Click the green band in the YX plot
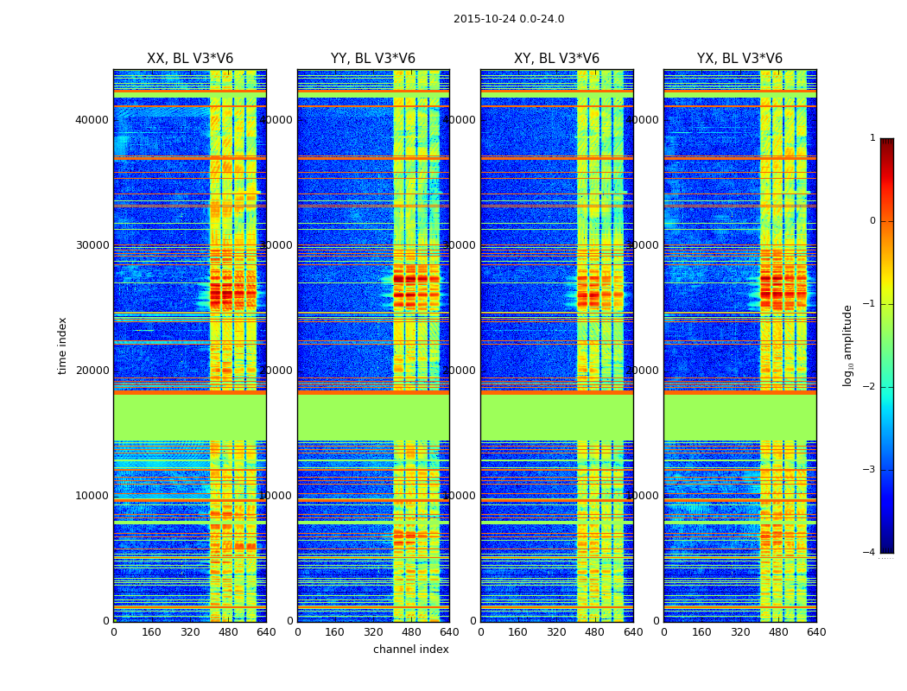The height and width of the screenshot is (691, 907). pyautogui.click(x=739, y=417)
